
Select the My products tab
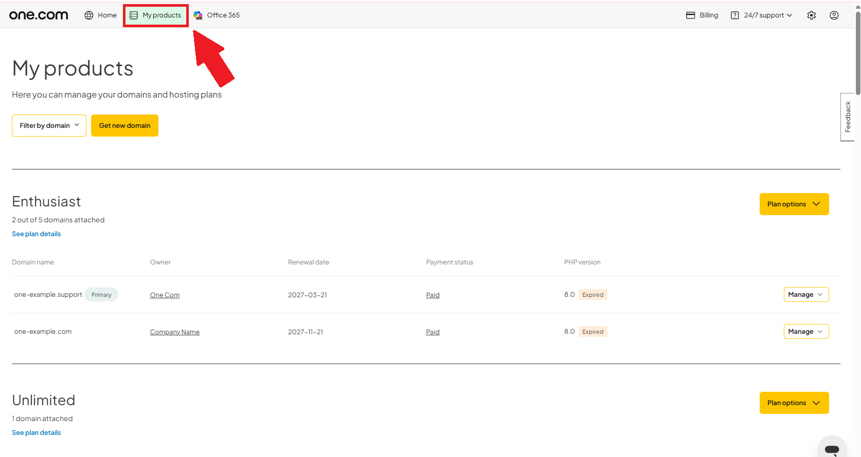156,15
